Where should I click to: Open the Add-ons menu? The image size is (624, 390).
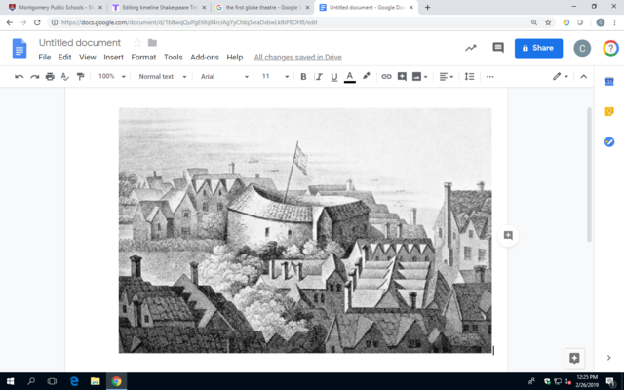[x=205, y=57]
